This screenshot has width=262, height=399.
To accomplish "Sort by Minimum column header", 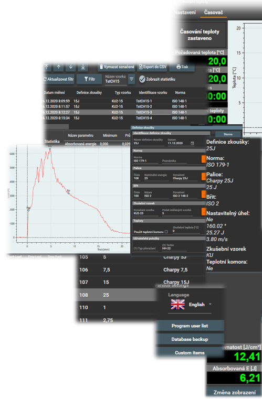I will [x=110, y=135].
